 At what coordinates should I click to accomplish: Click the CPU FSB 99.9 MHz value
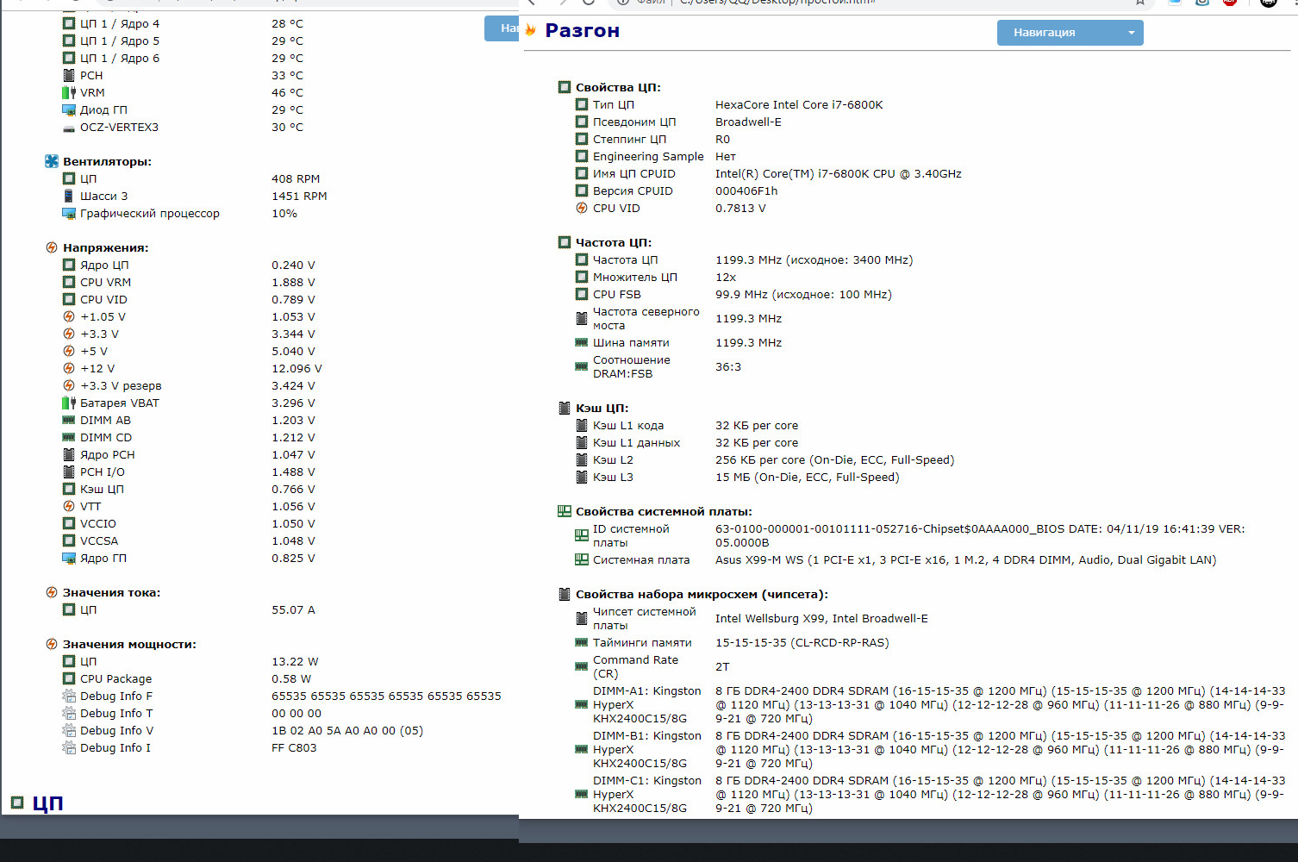point(803,294)
